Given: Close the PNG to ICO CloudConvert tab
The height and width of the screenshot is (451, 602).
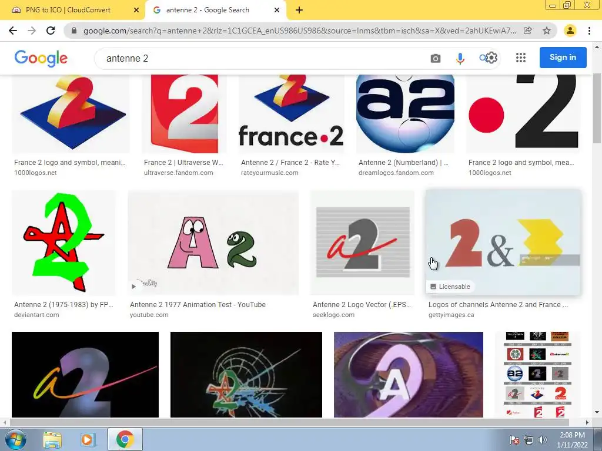Looking at the screenshot, I should [136, 10].
